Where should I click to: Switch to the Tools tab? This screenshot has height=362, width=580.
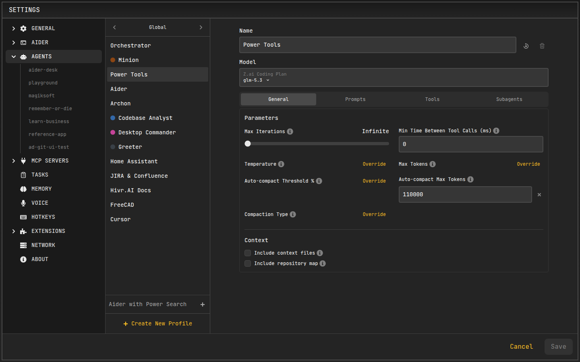pyautogui.click(x=432, y=99)
